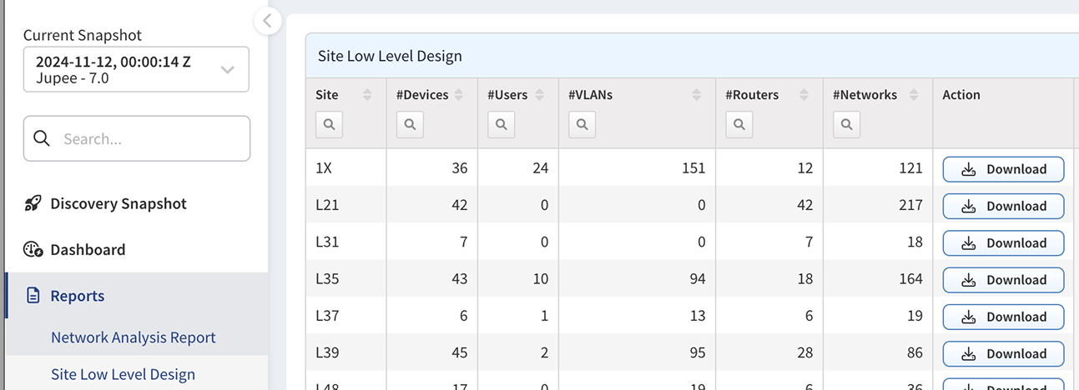Screen dimensions: 1079x390
Task: Click the Discovery Snapshot rocket icon
Action: 33,204
